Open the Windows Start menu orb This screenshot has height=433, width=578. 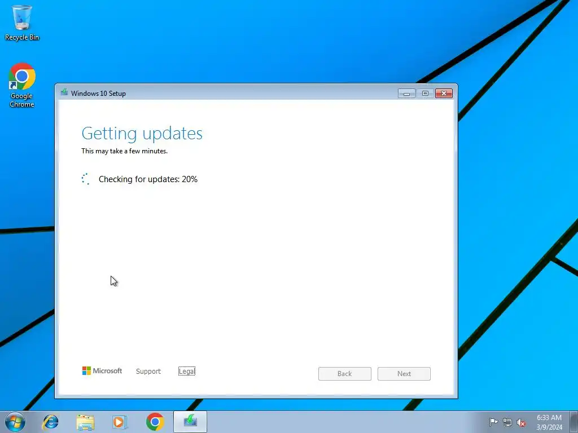(15, 422)
